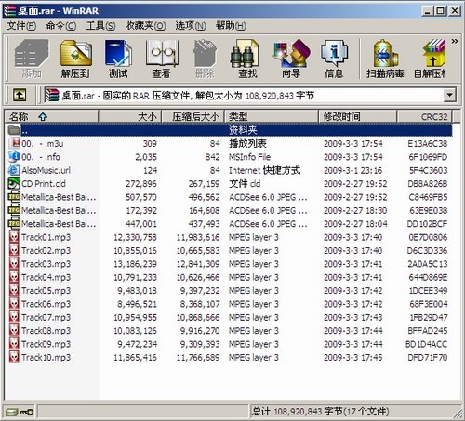465x421 pixels.
Task: Select Track02.mp3 file icon
Action: pos(14,250)
